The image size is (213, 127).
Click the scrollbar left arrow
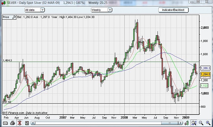tap(33, 123)
